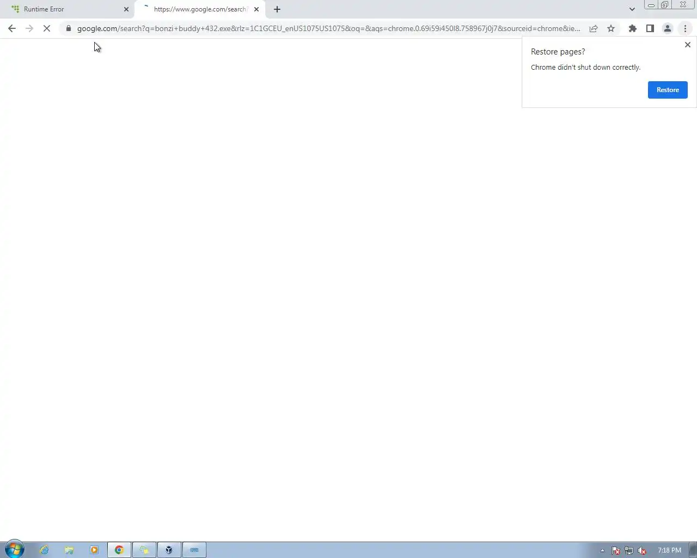Click the Restore button in popup
Viewport: 697px width, 558px height.
tap(668, 90)
